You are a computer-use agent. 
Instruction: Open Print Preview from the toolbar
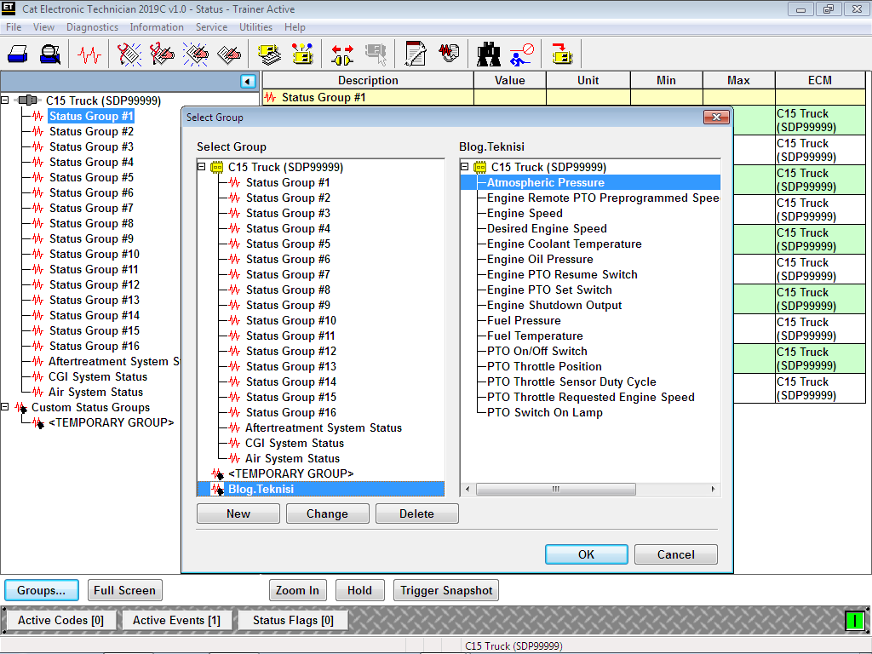tap(49, 54)
